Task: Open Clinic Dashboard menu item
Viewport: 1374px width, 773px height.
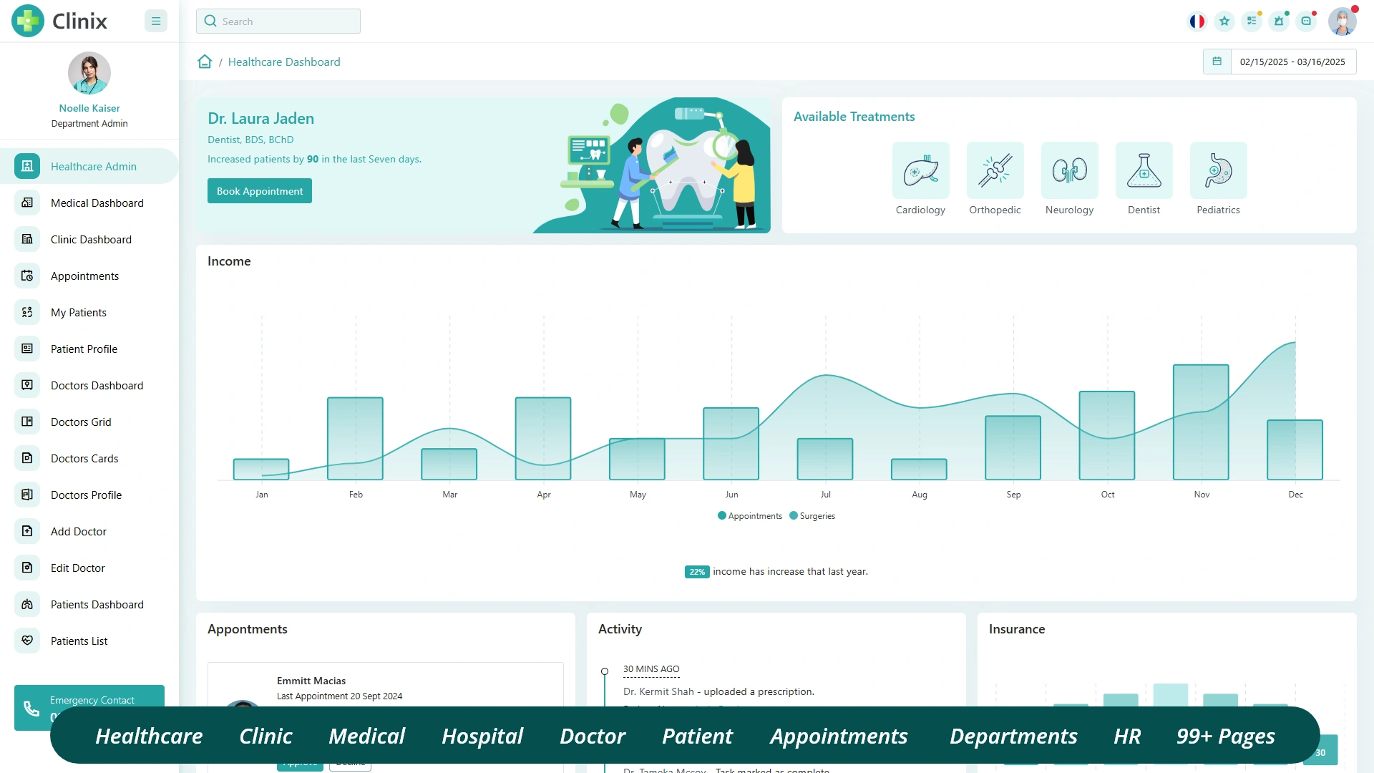Action: click(x=89, y=239)
